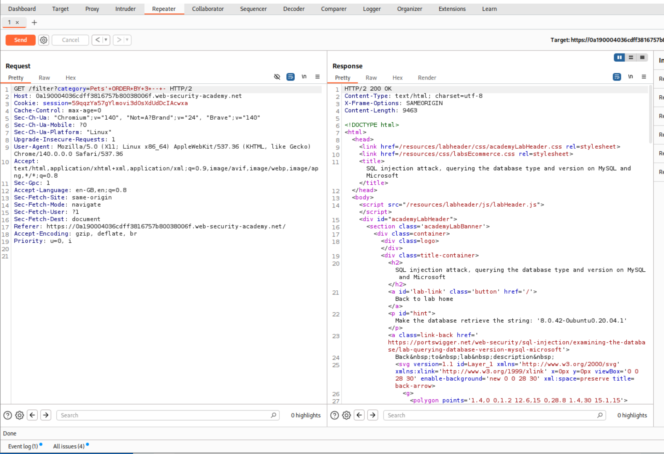
Task: Open search settings gear below the Response panel
Action: (346, 415)
